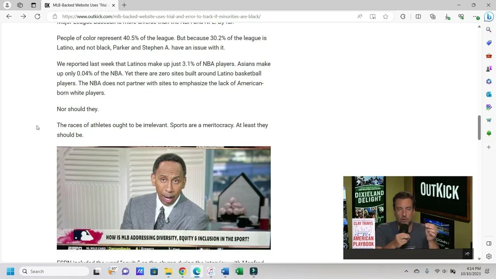The width and height of the screenshot is (496, 279).
Task: Switch to Microsoft Edge taskbar icon
Action: [x=197, y=271]
